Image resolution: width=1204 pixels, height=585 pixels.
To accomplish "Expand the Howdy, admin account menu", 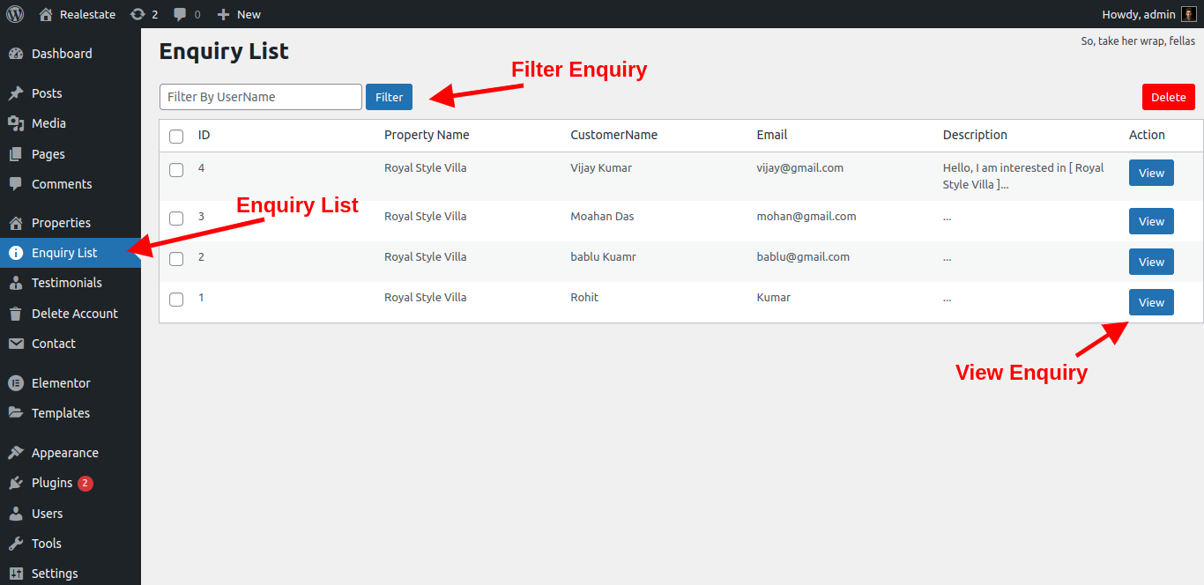I will pyautogui.click(x=1138, y=14).
